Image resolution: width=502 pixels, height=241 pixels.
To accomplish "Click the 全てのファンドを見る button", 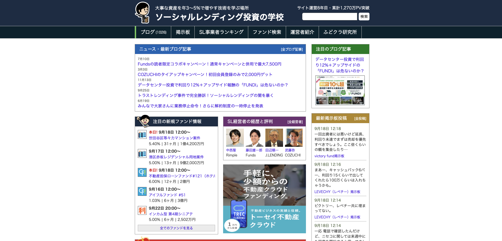I will click(176, 228).
